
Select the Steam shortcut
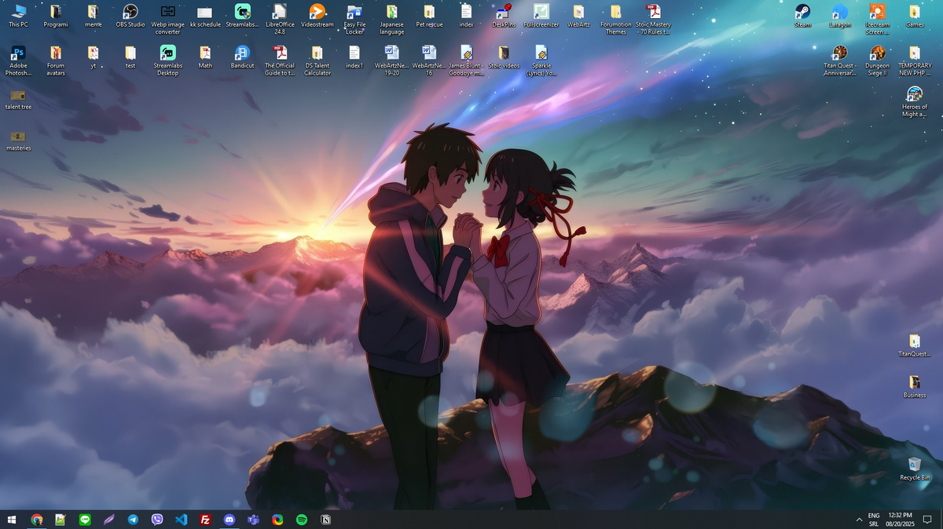802,16
